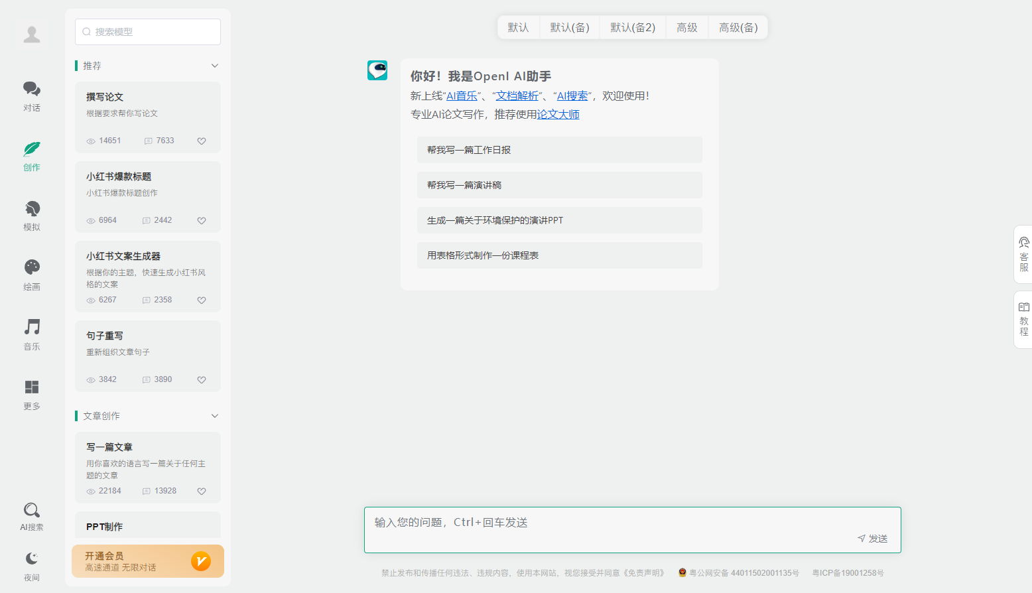Collapse the 文章创作 section
Viewport: 1032px width, 593px height.
(214, 416)
